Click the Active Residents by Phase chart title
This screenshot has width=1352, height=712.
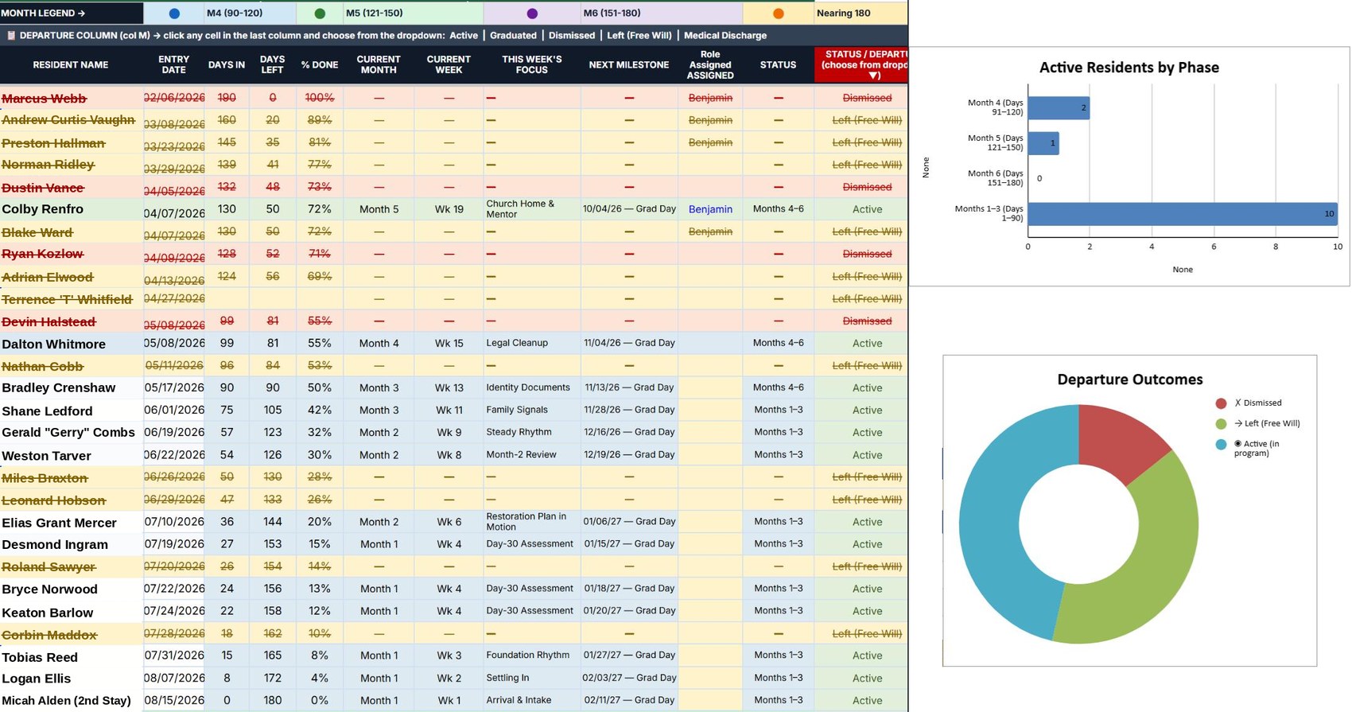[1129, 68]
